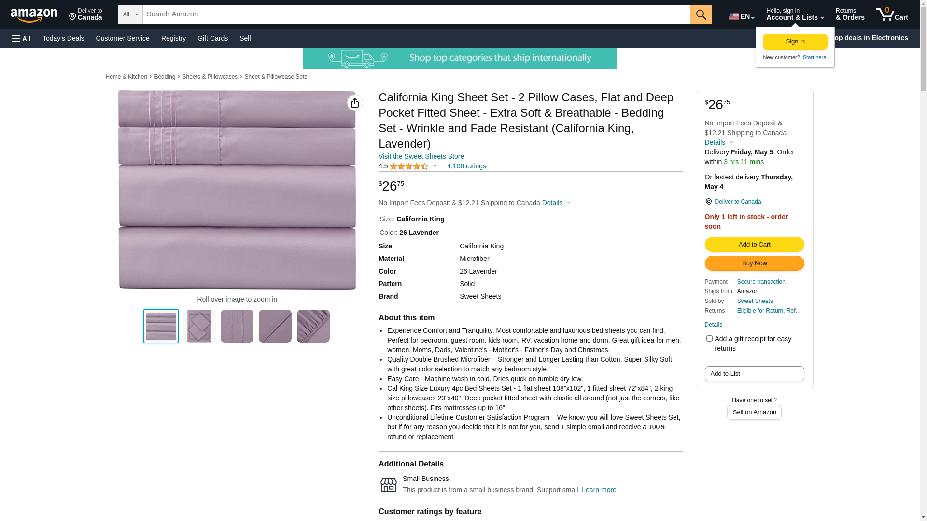Screen dimensions: 927x521
Task: Click the Buy Now button
Action: [x=754, y=263]
